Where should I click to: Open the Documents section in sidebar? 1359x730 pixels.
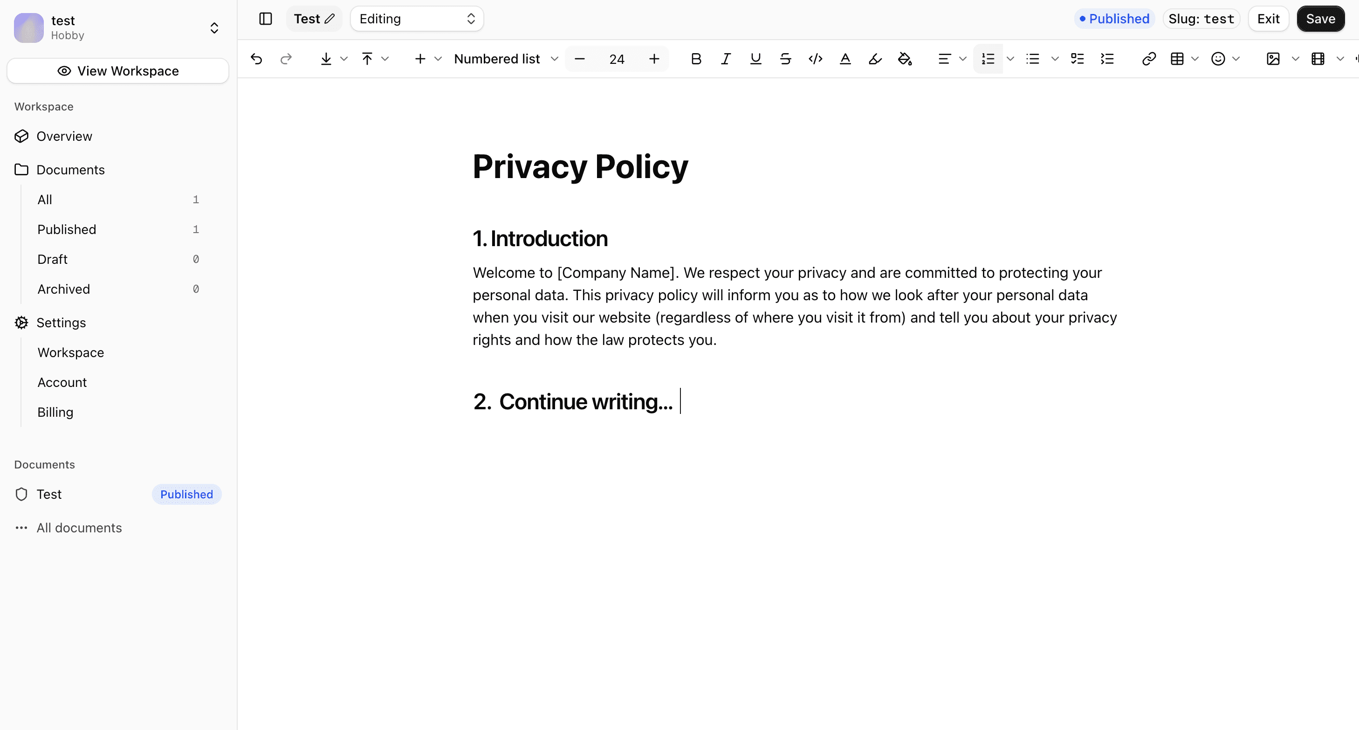click(70, 169)
